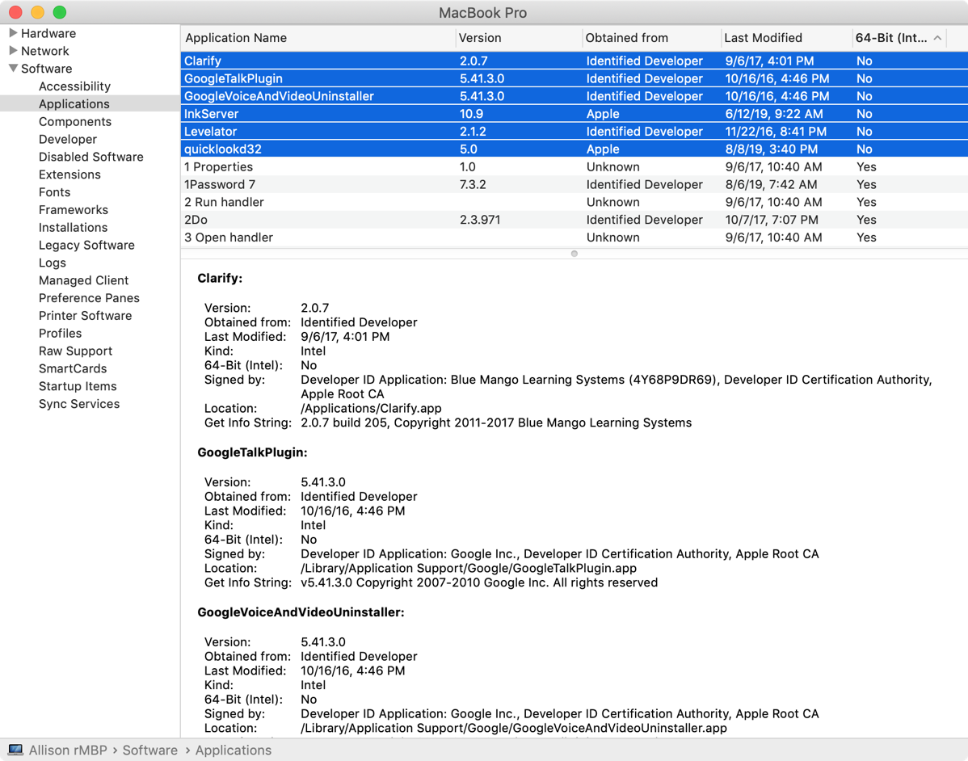Collapse the Software category triangle

(x=13, y=69)
